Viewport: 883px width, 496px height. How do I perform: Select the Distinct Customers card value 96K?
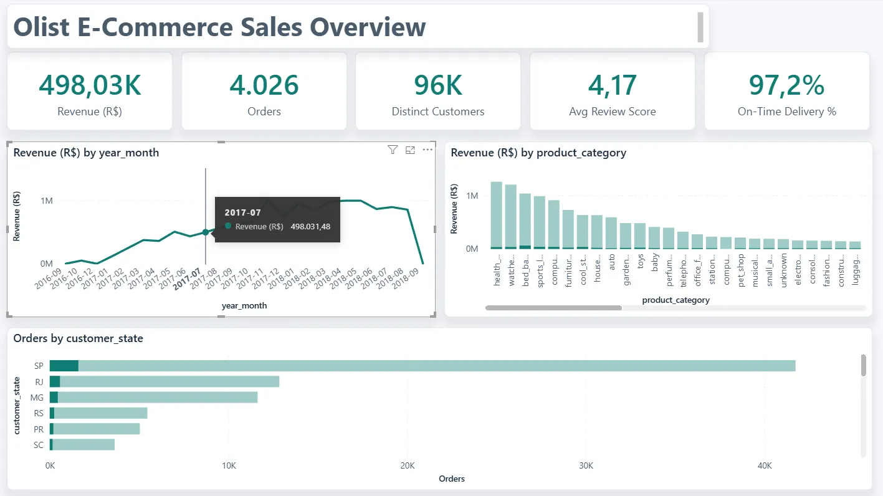(438, 85)
